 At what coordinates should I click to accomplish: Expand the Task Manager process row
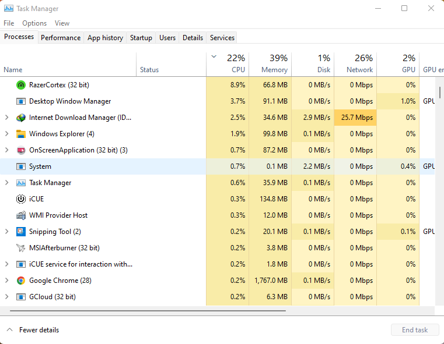pos(7,183)
